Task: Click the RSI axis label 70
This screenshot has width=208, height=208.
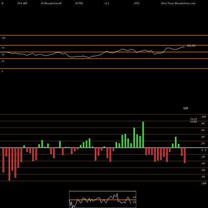Action: tap(3, 48)
